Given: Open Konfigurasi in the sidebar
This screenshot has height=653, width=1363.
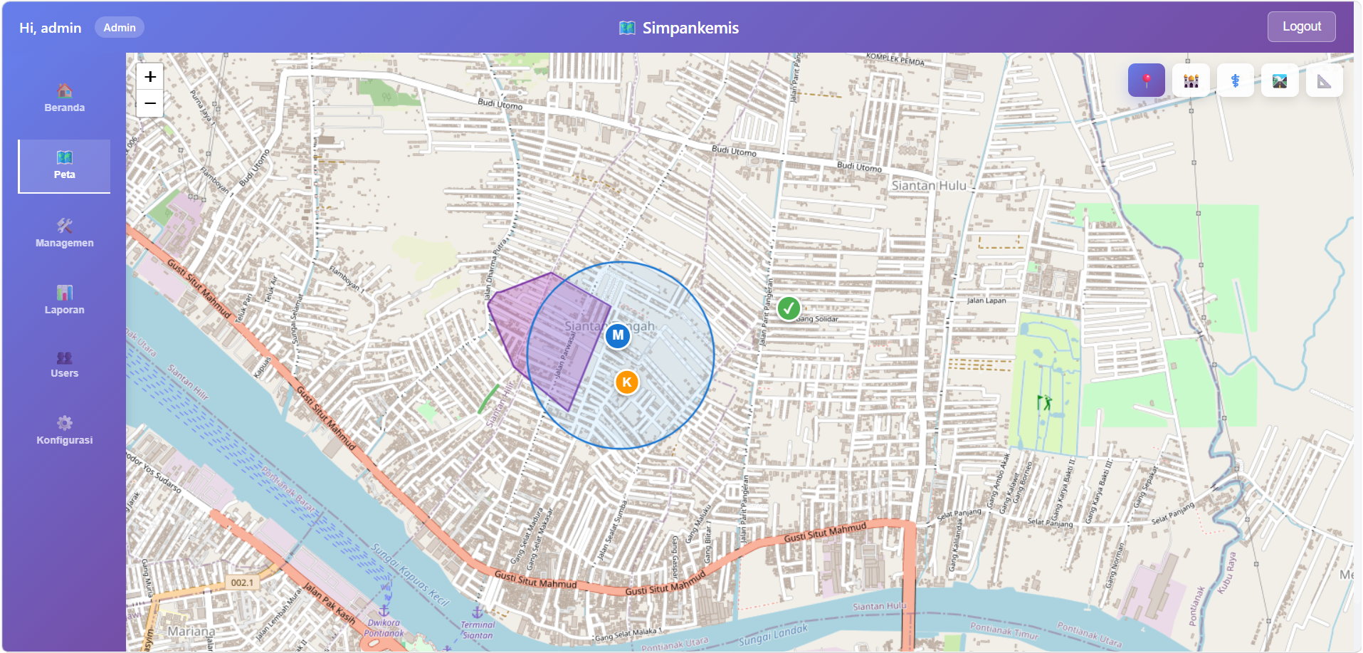Looking at the screenshot, I should (65, 431).
